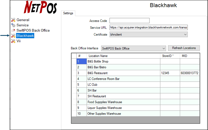
Task: Click the StoreID column header
Action: pos(170,56)
